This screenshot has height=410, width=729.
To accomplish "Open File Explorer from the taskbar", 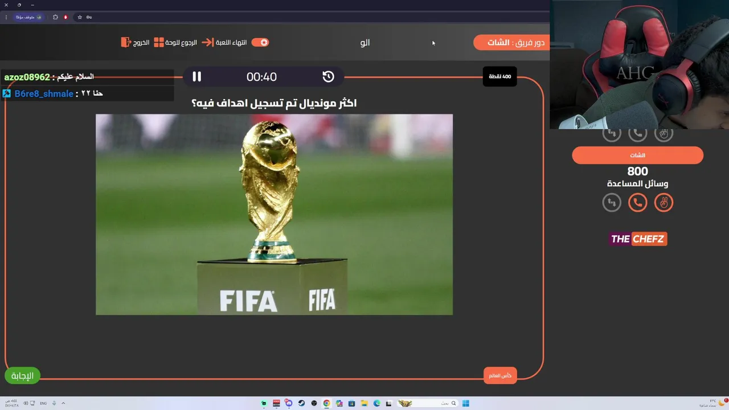I will click(x=364, y=403).
